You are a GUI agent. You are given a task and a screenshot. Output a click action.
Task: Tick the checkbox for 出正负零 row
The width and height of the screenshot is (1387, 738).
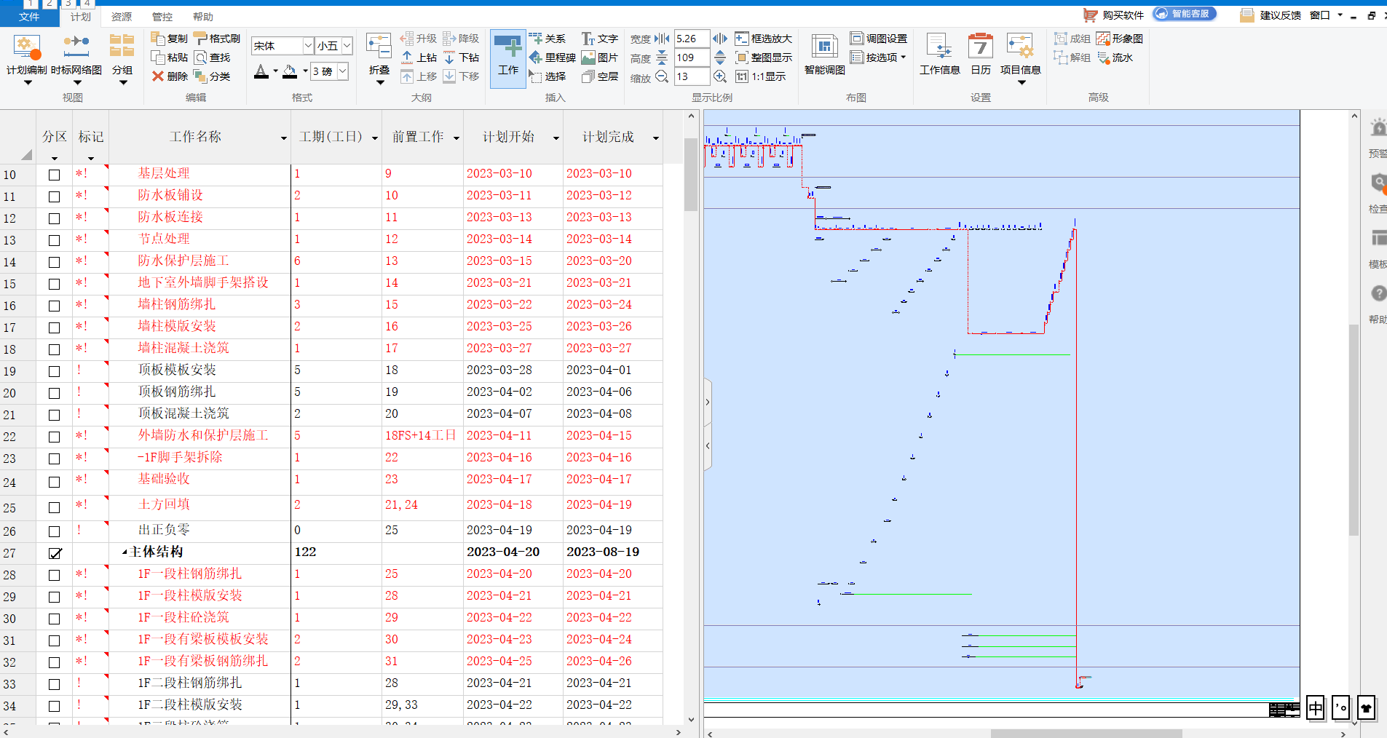click(54, 531)
